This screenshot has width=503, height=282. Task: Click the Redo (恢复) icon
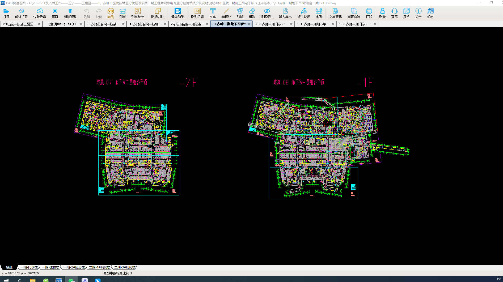click(99, 13)
